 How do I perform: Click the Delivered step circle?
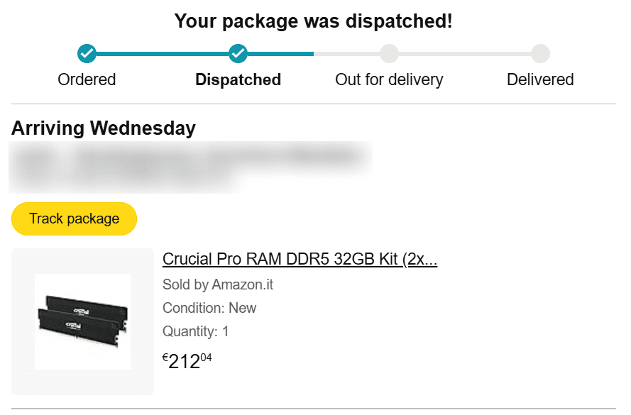tap(540, 53)
